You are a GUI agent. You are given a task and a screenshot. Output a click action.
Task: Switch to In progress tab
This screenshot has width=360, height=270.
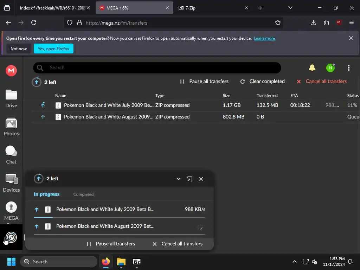point(47,194)
